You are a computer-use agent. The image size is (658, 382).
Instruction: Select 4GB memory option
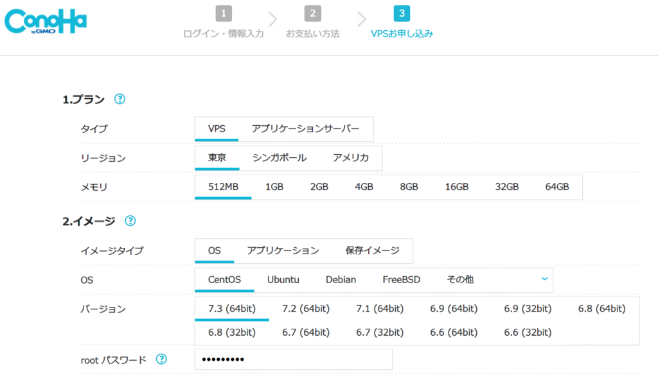click(364, 187)
